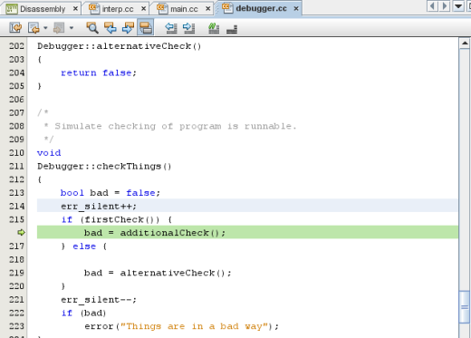
Task: Click the "else" keyword on line 217
Action: [84, 246]
